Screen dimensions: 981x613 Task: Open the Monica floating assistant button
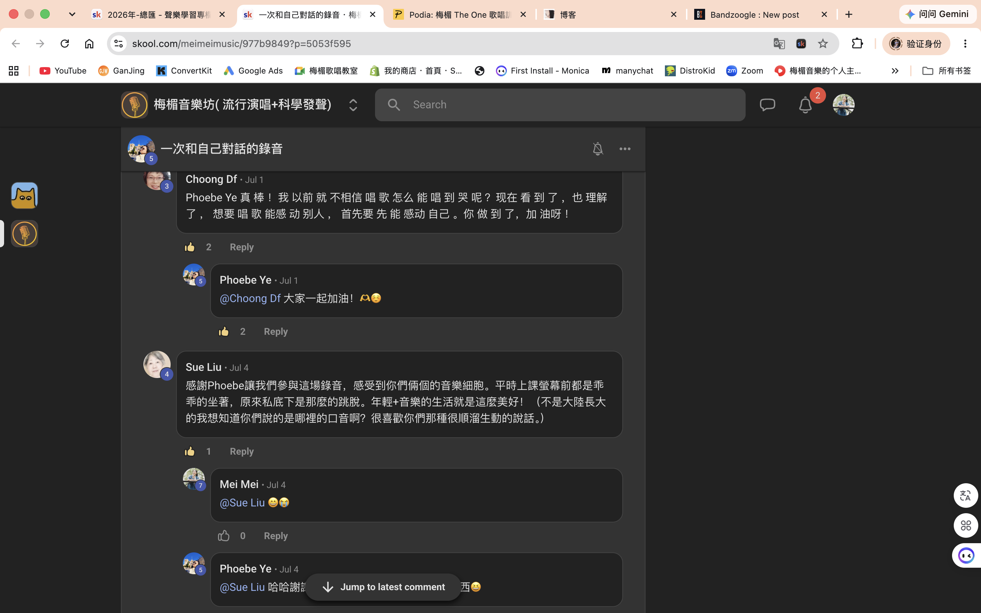coord(966,555)
